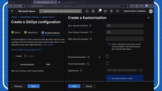This screenshot has height=91, width=162.
Task: Click the browser profile icon
Action: pyautogui.click(x=146, y=6)
